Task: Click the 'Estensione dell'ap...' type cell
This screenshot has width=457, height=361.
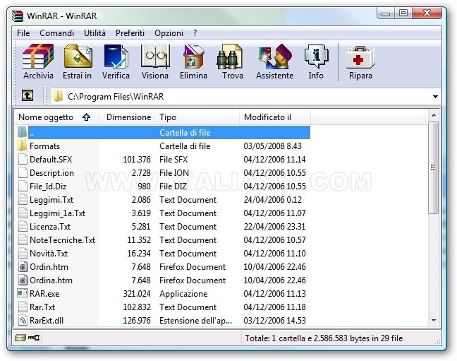Action: 195,321
